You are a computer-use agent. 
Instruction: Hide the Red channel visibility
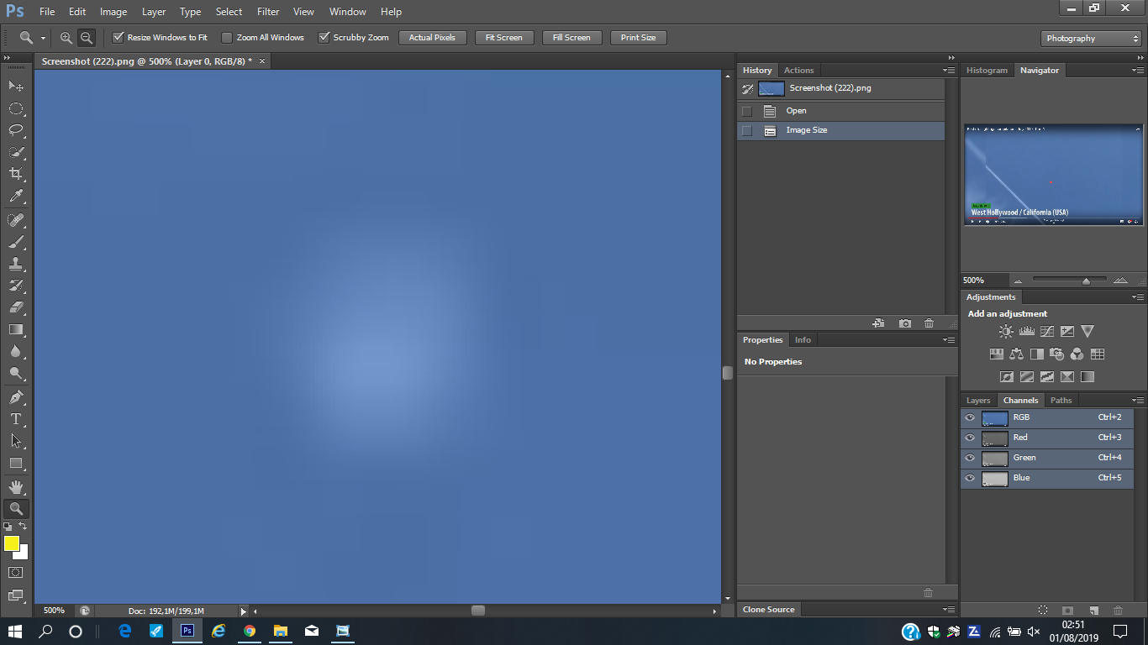point(970,438)
